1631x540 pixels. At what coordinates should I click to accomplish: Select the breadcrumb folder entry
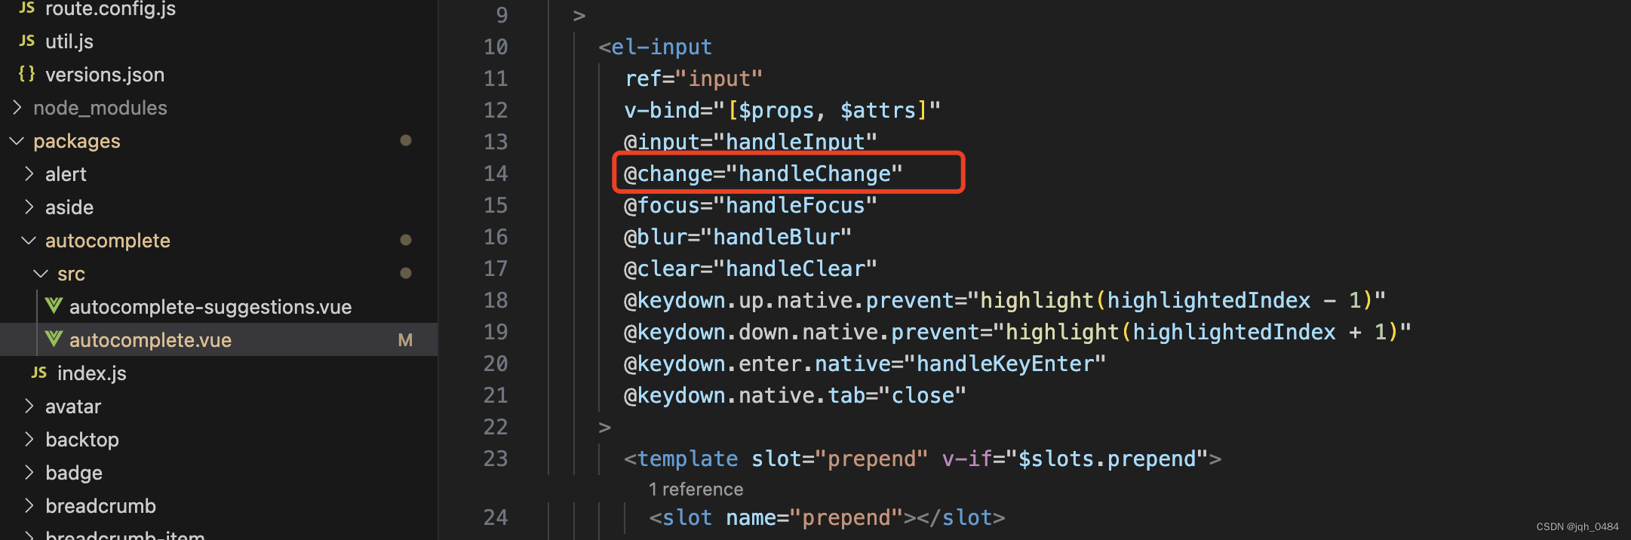(101, 505)
